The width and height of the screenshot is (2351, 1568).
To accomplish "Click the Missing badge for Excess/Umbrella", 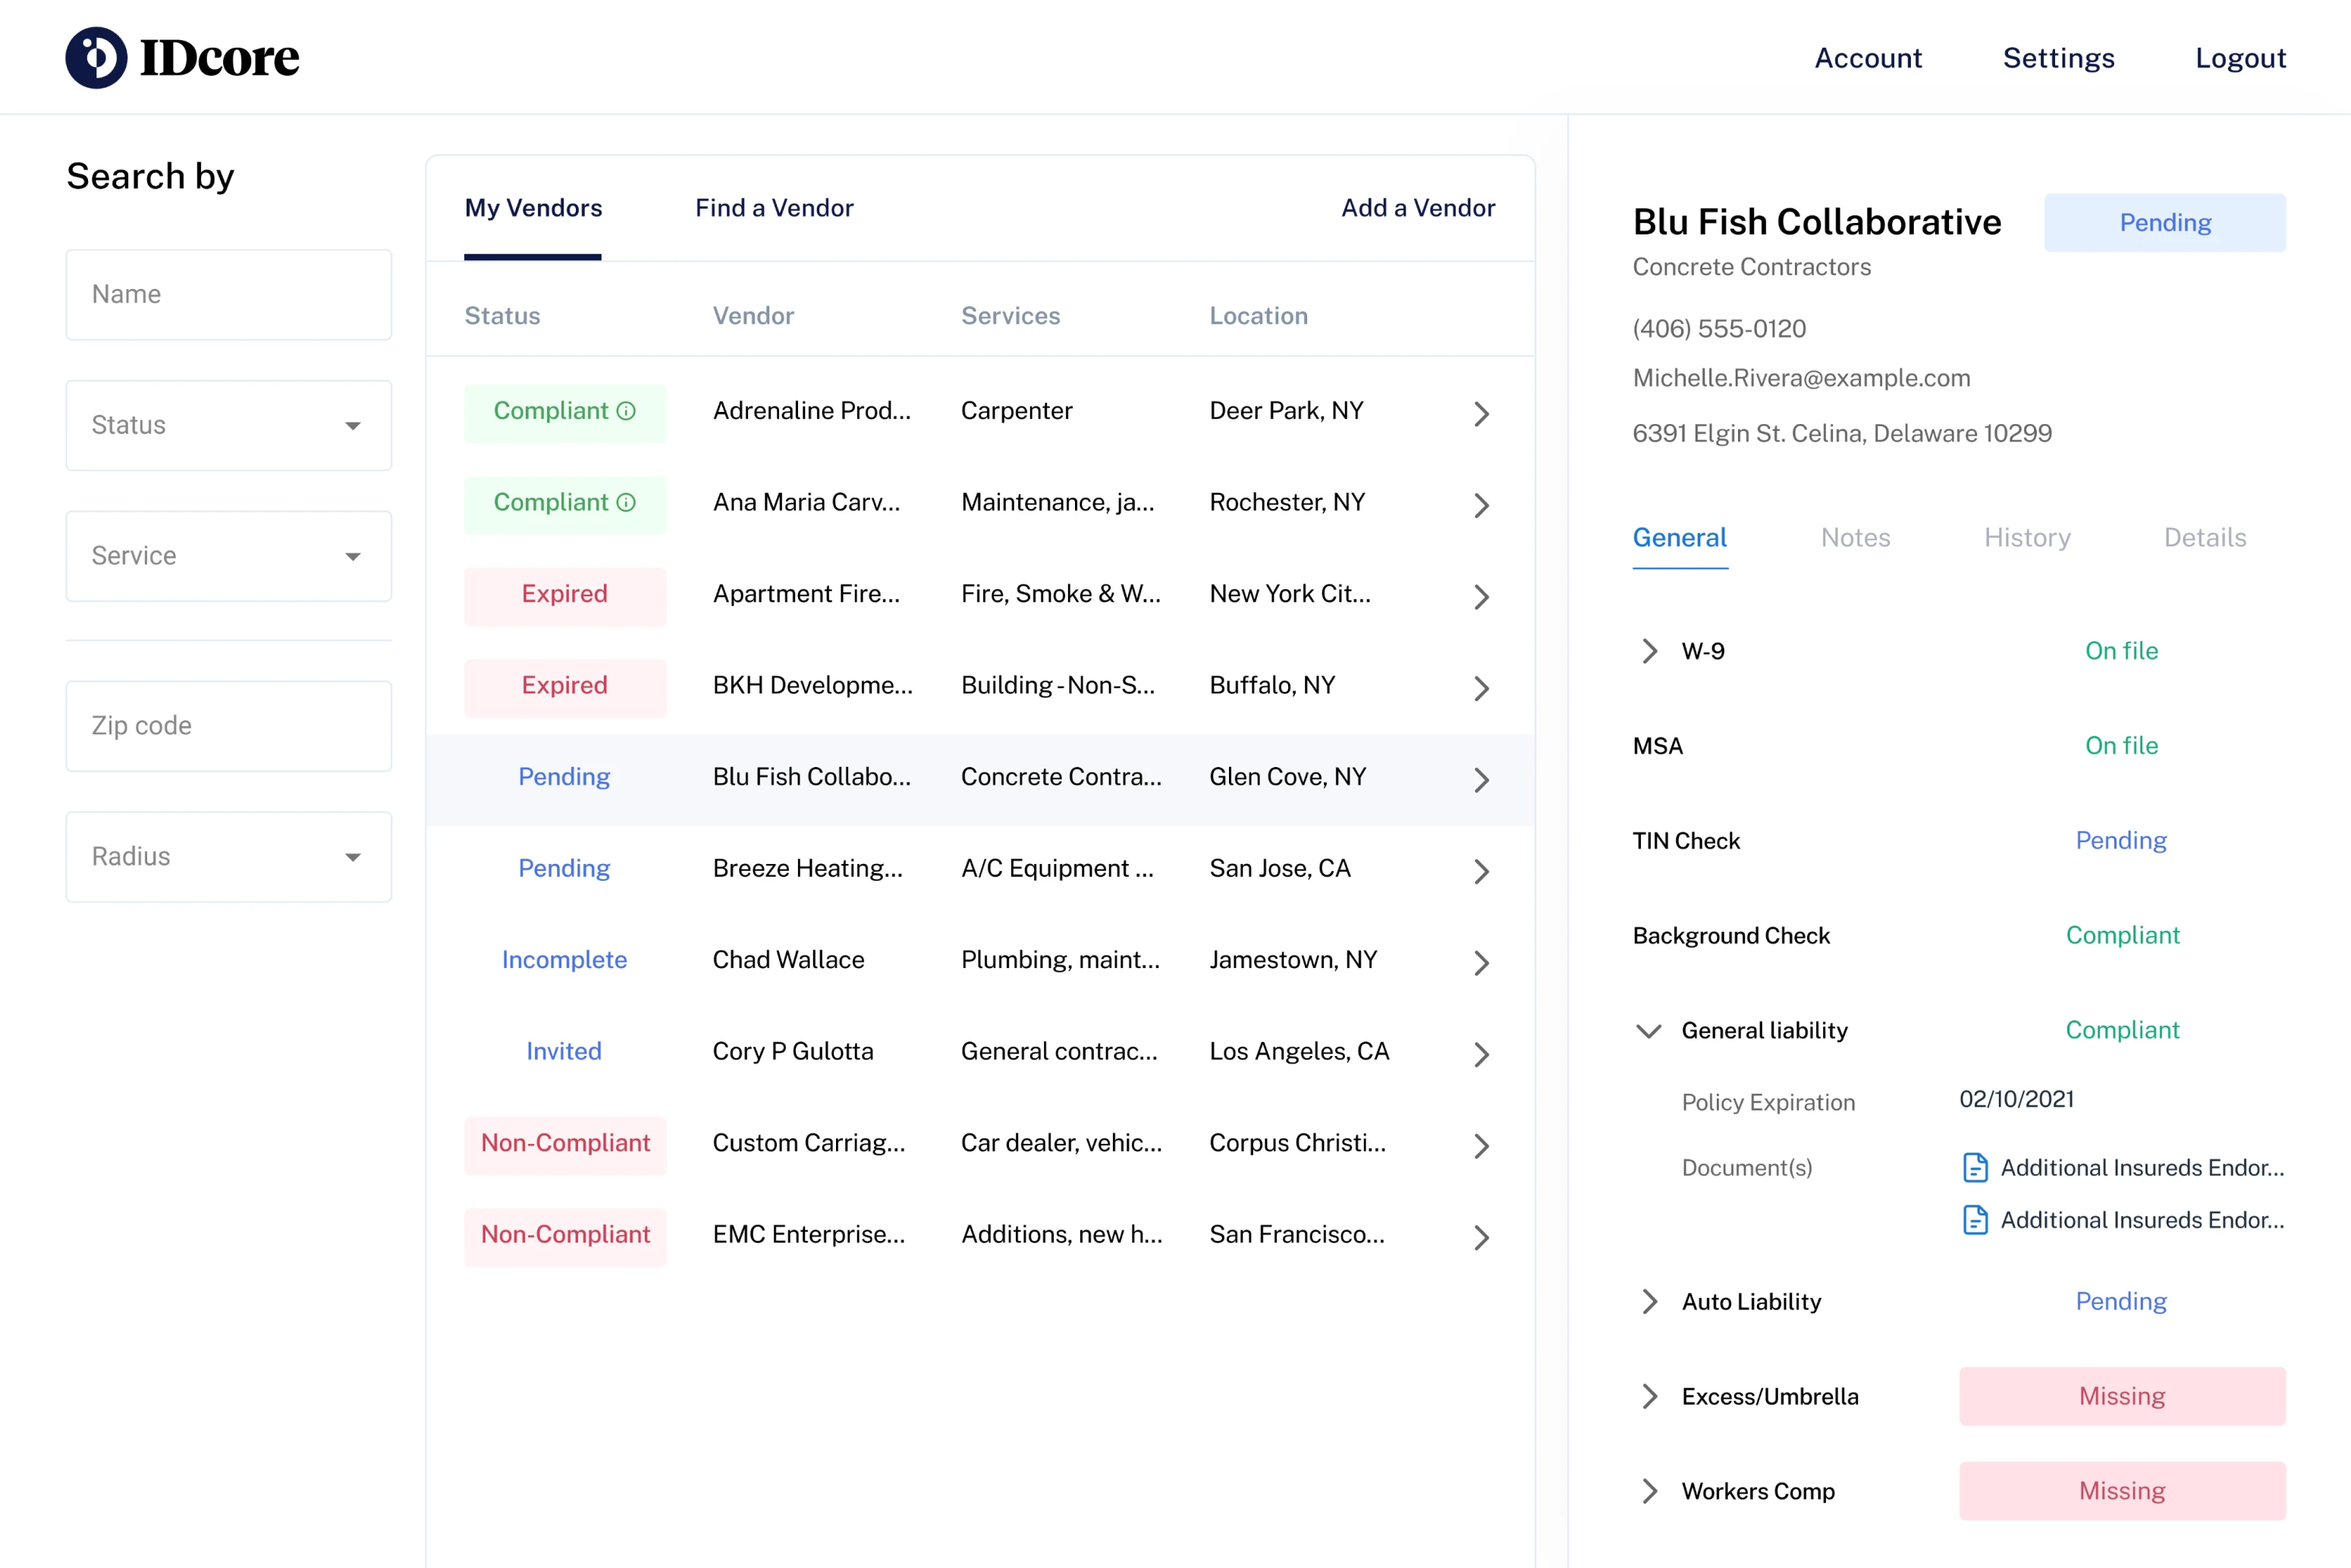I will pos(2121,1396).
